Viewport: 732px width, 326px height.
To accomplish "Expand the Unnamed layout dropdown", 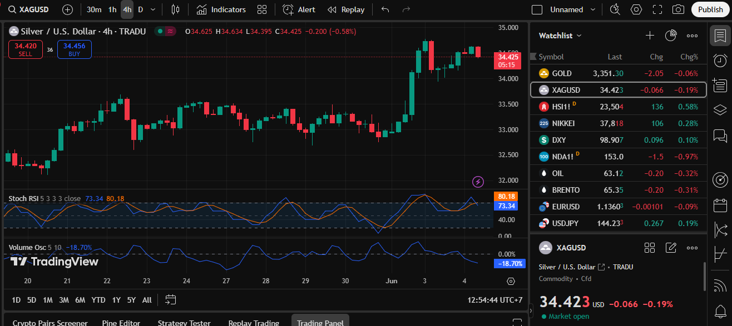I will point(592,9).
